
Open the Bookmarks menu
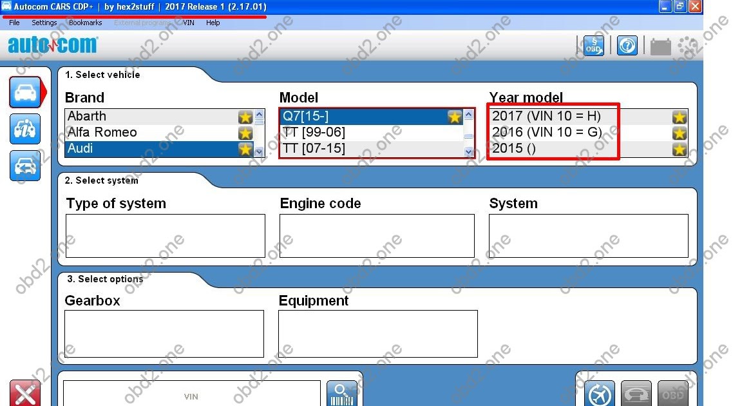tap(85, 23)
